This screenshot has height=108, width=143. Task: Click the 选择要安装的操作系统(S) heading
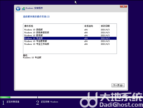tap(36, 17)
